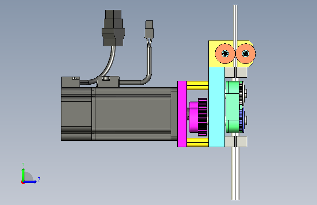Click the lower-right gray guide block
This screenshot has width=317, height=205.
click(242, 142)
